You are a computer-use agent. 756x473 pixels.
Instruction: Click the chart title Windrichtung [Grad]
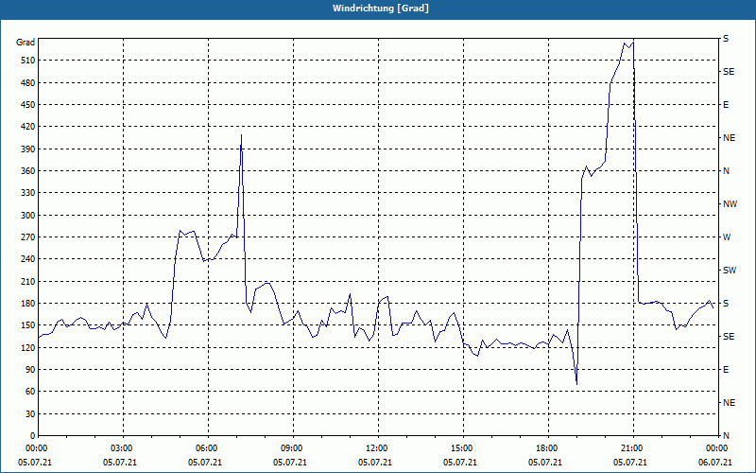(x=381, y=9)
